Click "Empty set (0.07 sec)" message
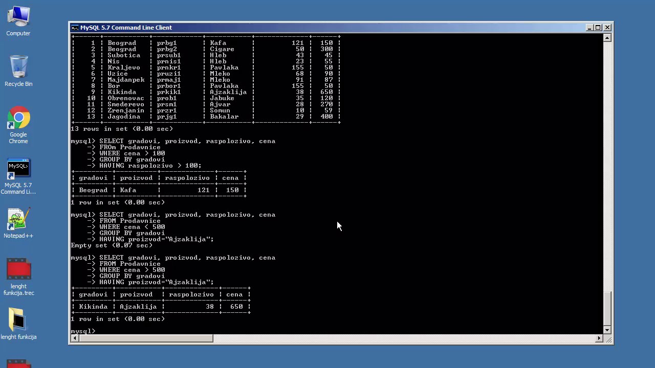Screen dimensions: 655x368 pyautogui.click(x=112, y=245)
